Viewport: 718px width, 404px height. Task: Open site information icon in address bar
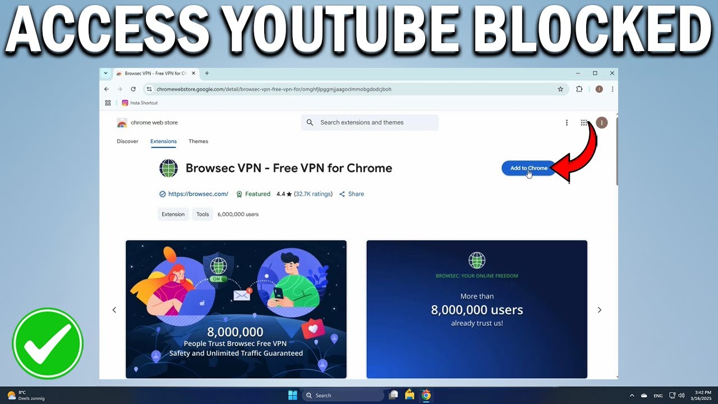tap(149, 89)
